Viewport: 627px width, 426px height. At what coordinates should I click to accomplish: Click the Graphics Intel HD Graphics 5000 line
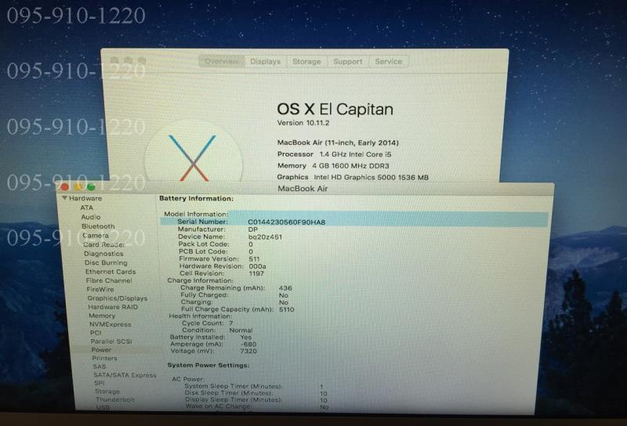click(353, 177)
